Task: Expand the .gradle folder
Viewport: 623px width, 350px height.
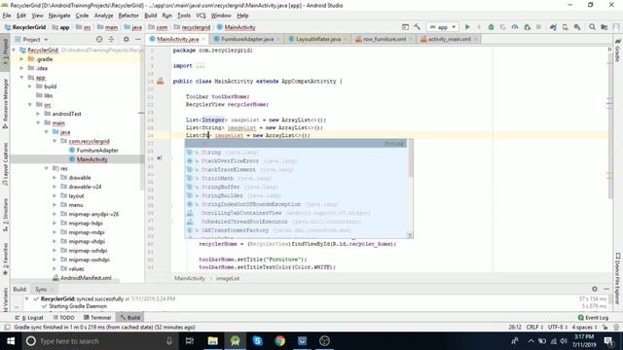Action: (21, 59)
